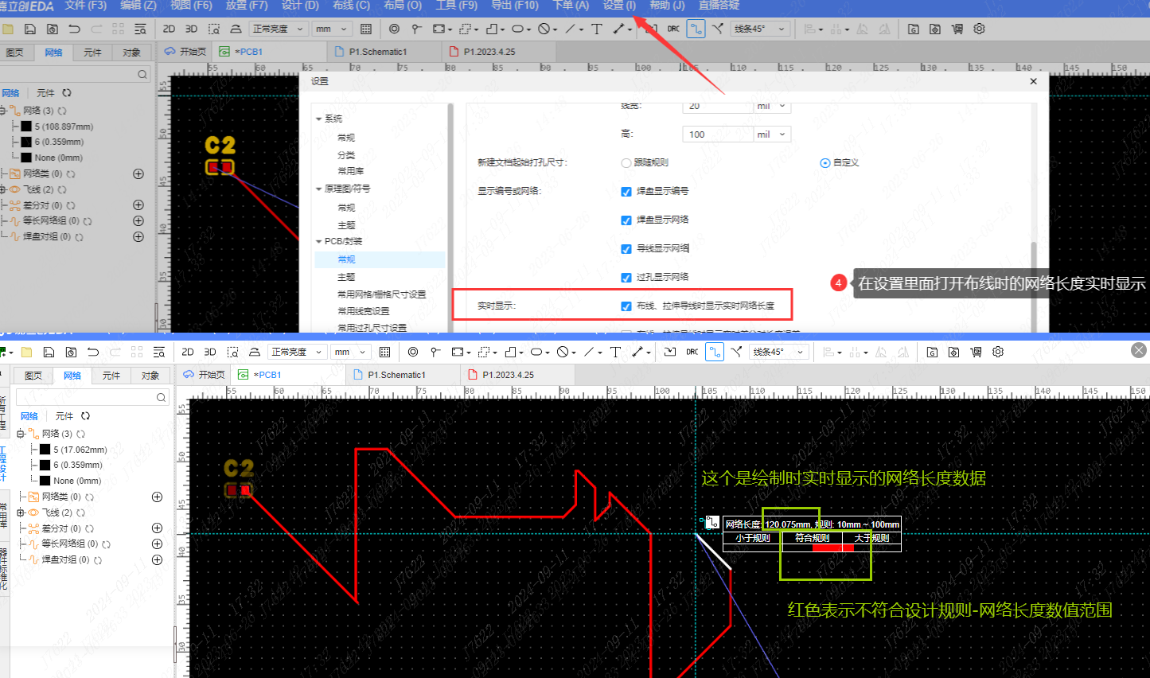Toggle the 焊盘显示编号 checkbox

coord(626,192)
